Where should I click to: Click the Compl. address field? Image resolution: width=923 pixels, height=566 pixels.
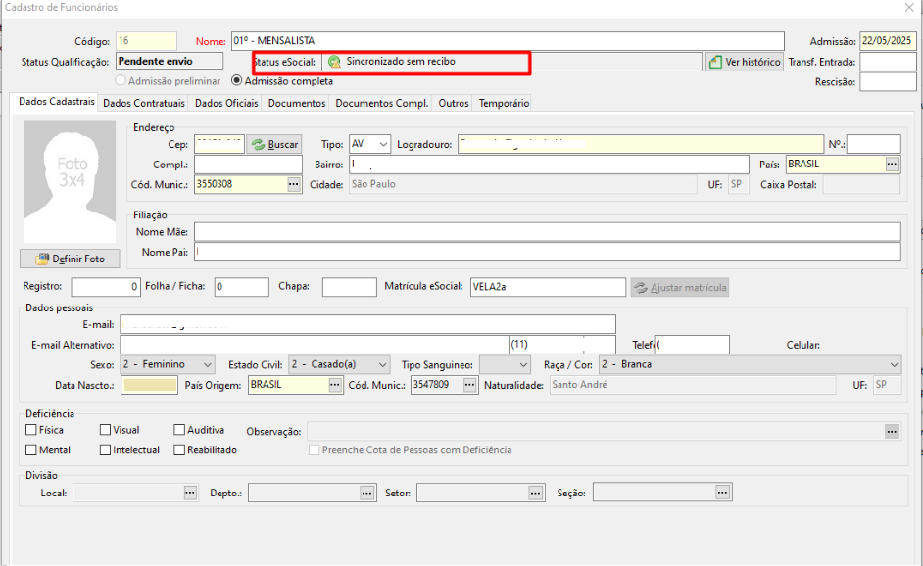click(248, 165)
